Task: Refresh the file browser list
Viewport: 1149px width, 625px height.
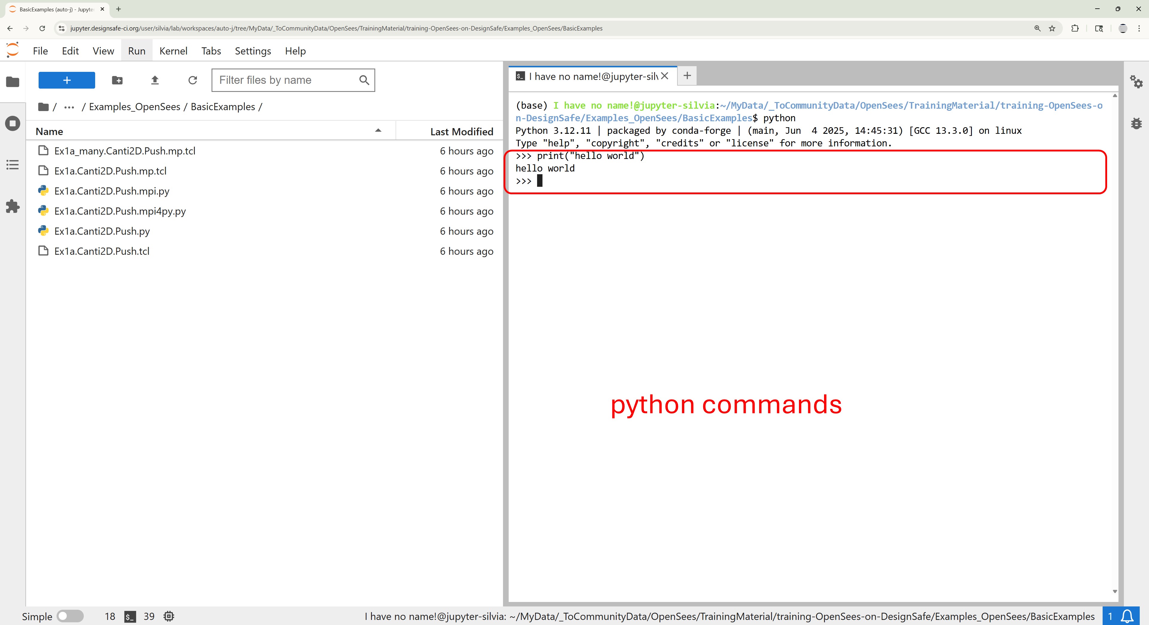Action: [192, 80]
